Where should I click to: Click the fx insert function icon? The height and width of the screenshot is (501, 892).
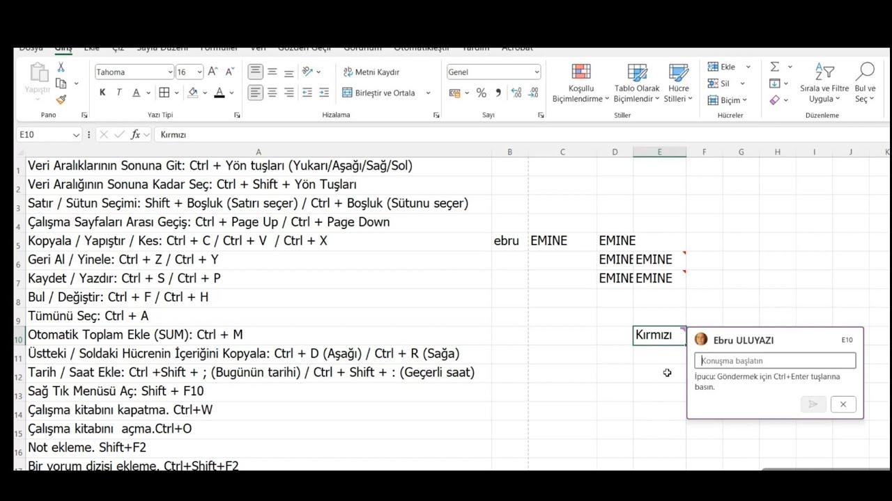[x=135, y=134]
